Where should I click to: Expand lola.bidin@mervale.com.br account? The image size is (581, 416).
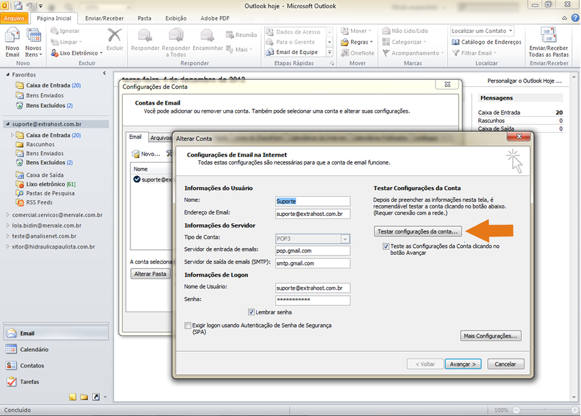click(8, 225)
